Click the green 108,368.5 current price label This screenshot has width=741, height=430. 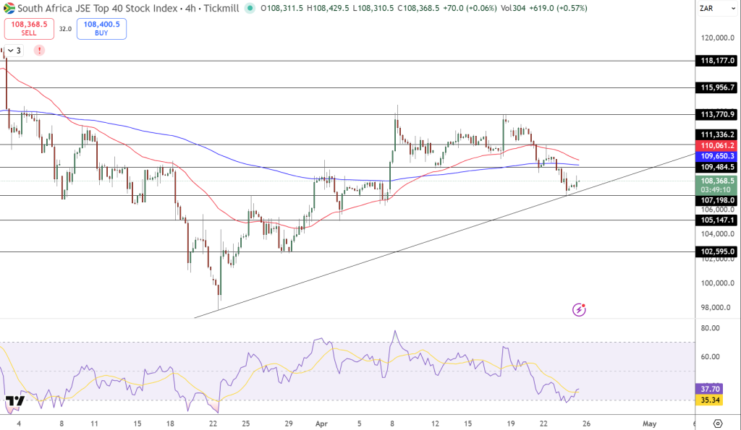[x=716, y=180]
